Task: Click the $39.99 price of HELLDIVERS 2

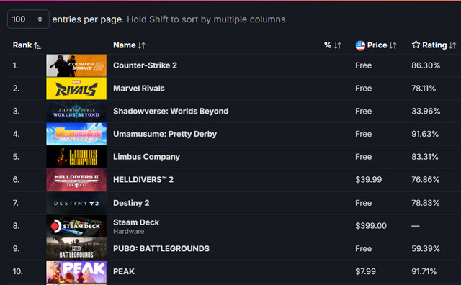Action: [x=368, y=179]
